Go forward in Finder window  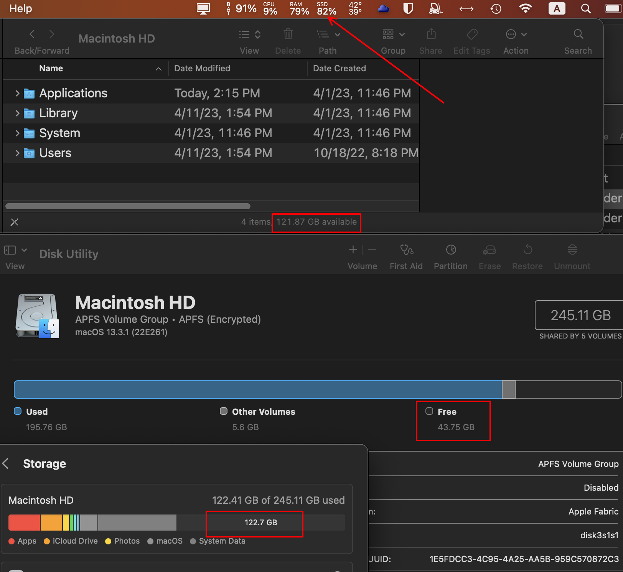(52, 34)
